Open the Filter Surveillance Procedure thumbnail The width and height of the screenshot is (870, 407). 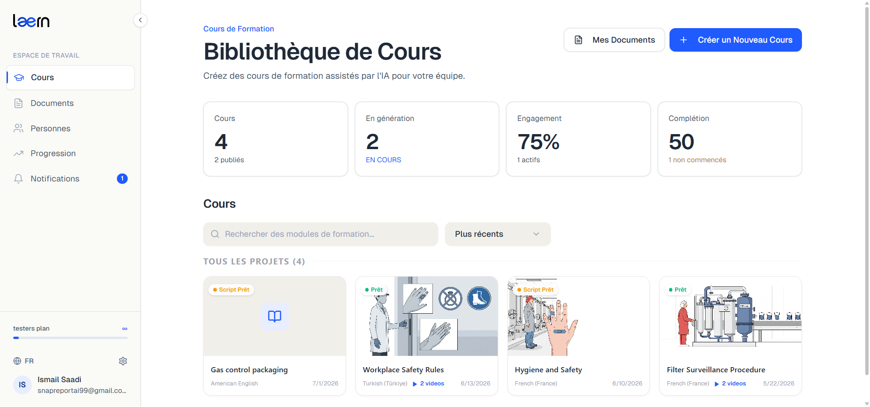pos(731,316)
